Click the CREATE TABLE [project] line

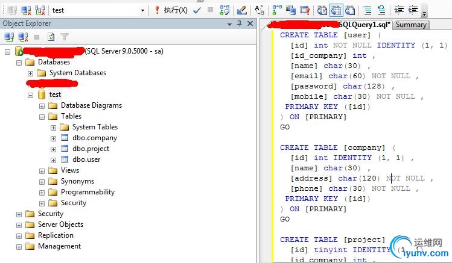coord(333,240)
